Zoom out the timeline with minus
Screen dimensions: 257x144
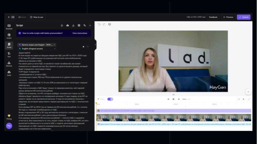[239, 99]
